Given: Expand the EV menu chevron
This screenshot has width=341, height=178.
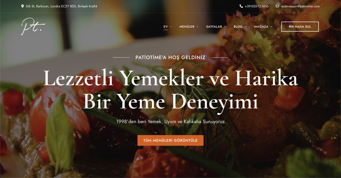Looking at the screenshot, I should (171, 27).
